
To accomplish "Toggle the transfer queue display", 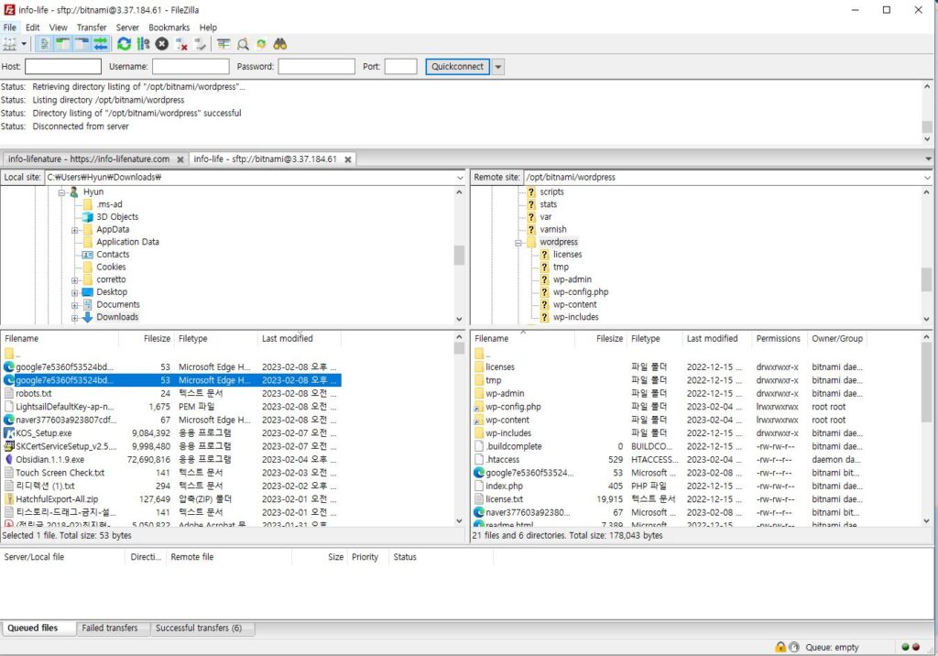I will (x=101, y=44).
